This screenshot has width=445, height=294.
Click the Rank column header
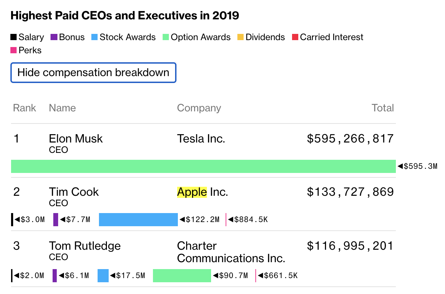coord(24,108)
